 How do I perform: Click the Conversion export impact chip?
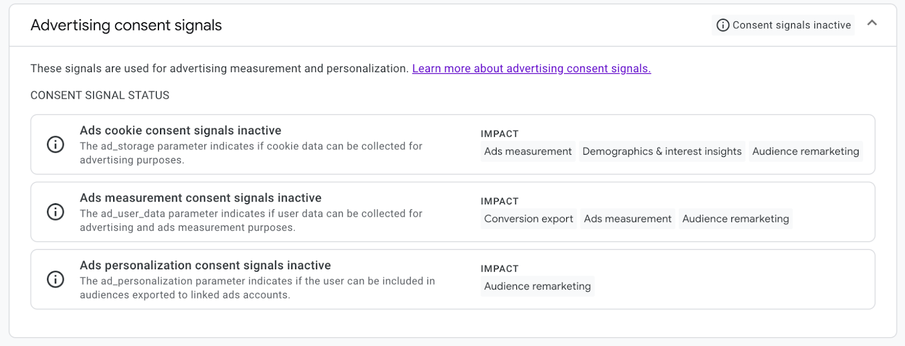(528, 219)
